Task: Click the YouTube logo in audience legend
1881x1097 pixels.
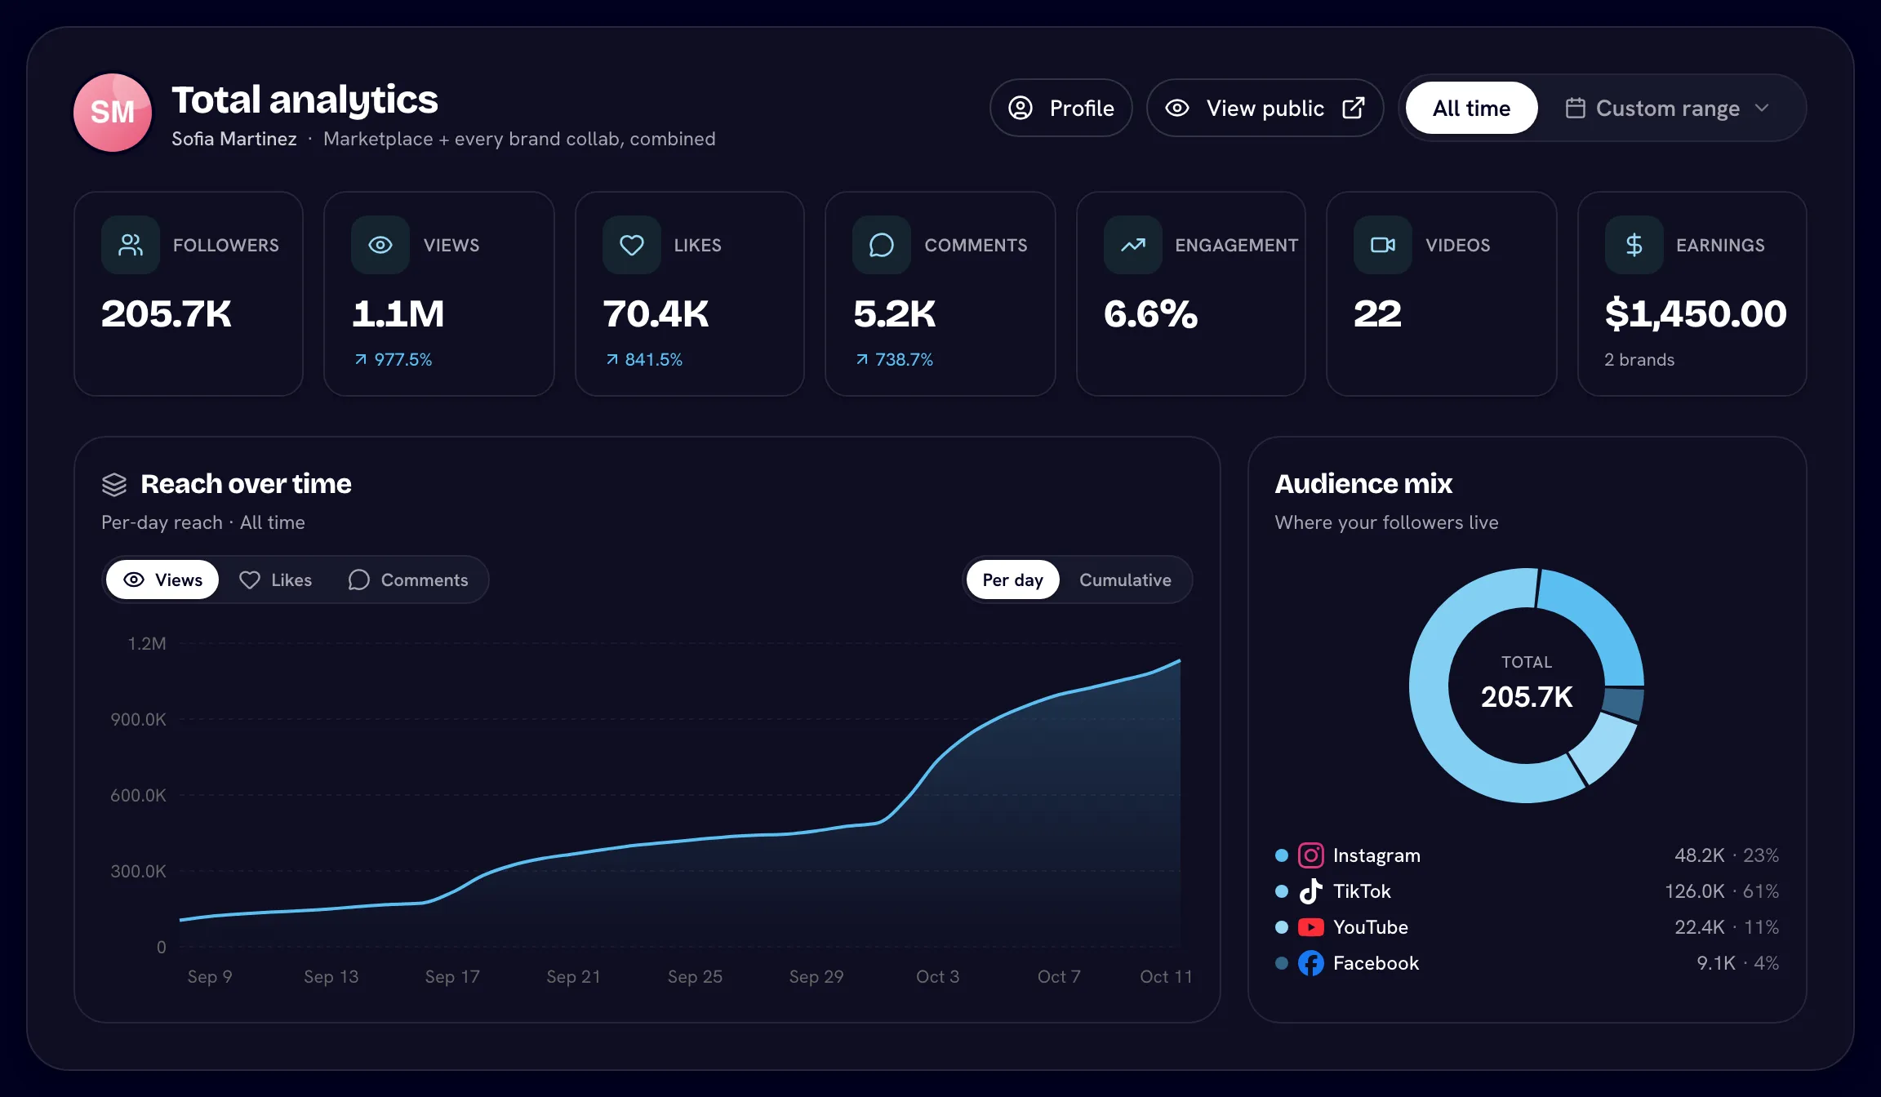Action: (1311, 927)
